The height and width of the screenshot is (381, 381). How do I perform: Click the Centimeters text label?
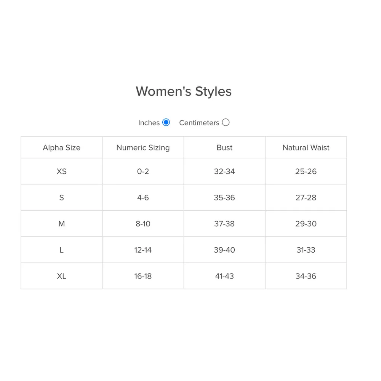(x=199, y=123)
